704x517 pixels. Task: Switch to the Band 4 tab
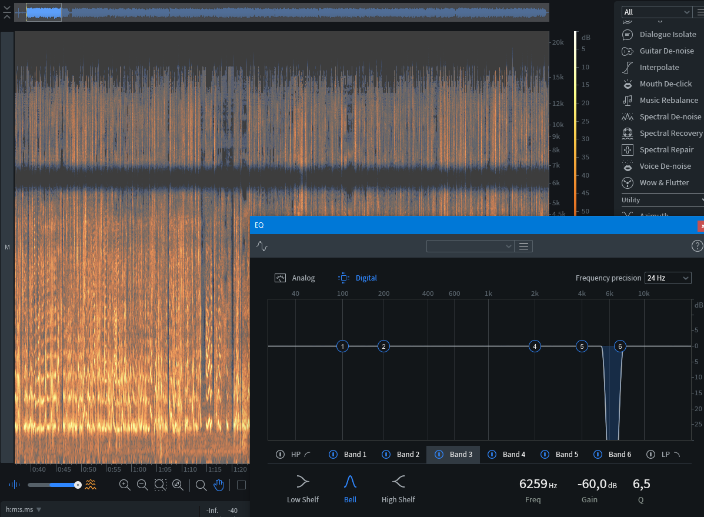tap(513, 454)
